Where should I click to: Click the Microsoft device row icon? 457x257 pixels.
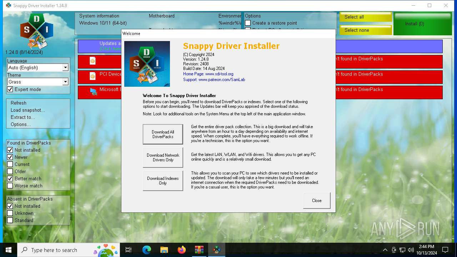pyautogui.click(x=94, y=92)
